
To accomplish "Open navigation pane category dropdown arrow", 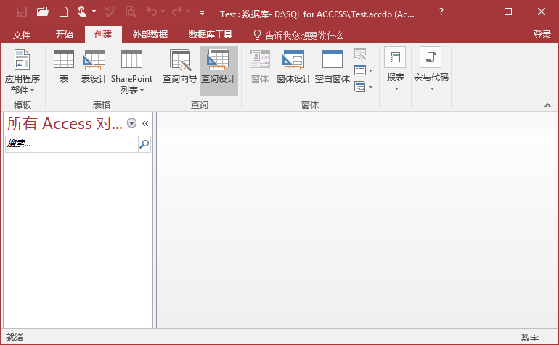I will coord(132,123).
